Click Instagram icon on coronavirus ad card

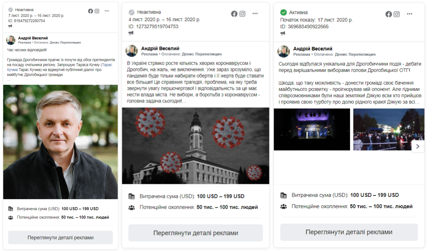242,14
